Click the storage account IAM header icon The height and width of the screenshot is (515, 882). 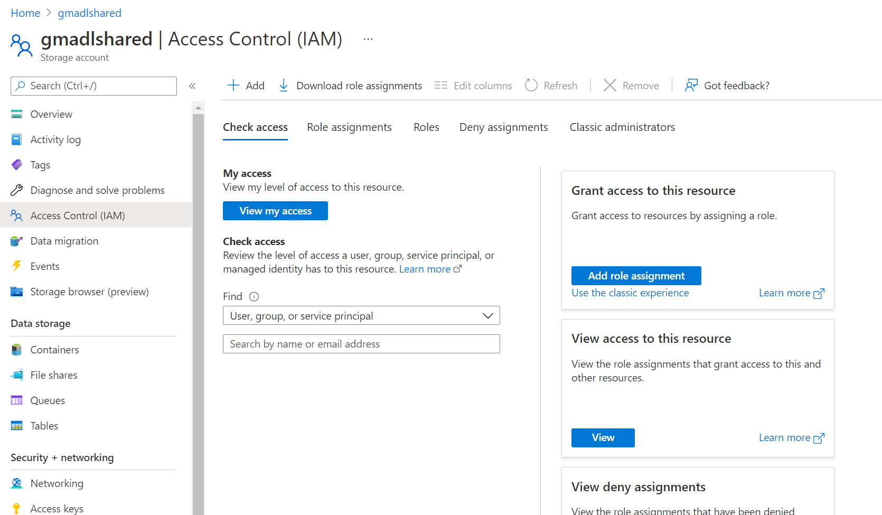tap(22, 45)
